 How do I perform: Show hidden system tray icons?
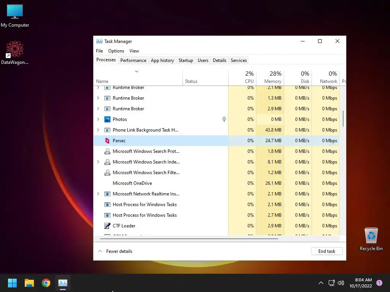[x=321, y=283]
